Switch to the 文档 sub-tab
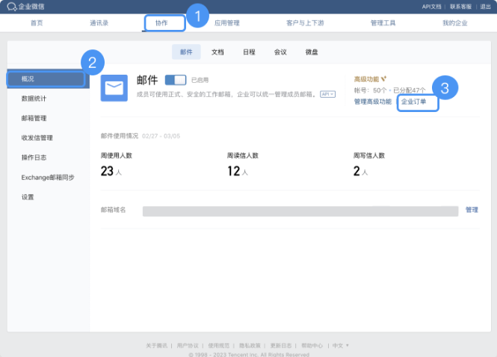The image size is (497, 357). coord(217,52)
